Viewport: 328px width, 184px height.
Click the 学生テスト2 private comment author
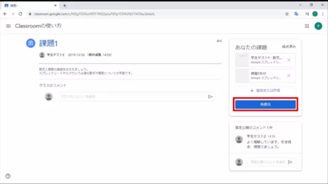[x=256, y=136]
